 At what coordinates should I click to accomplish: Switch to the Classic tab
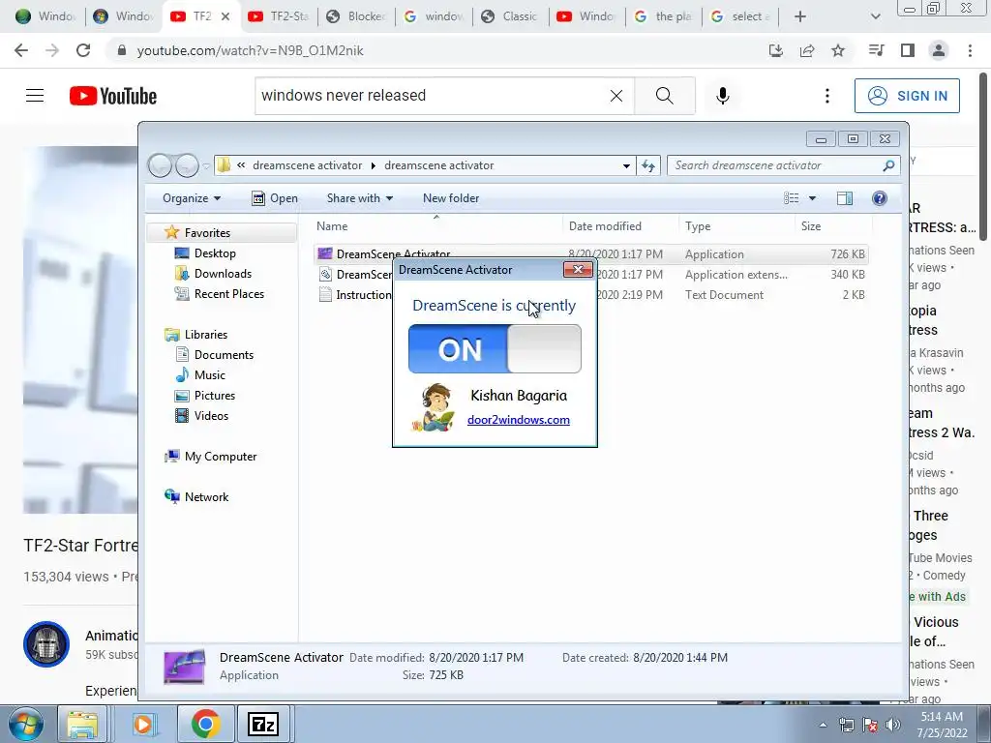click(510, 16)
